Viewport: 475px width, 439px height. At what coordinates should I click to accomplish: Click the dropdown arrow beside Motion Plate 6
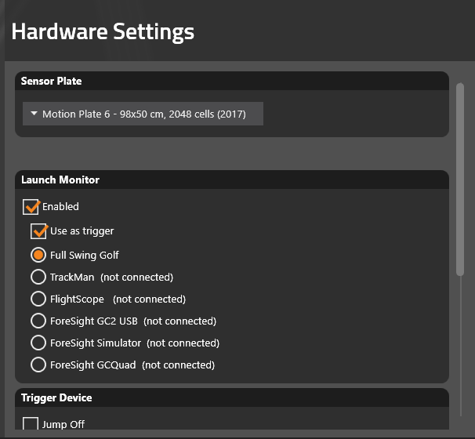coord(34,114)
